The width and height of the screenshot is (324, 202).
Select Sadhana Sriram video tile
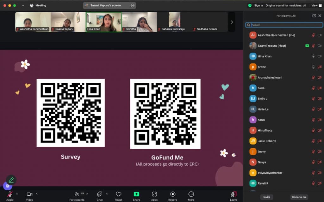[x=210, y=22]
